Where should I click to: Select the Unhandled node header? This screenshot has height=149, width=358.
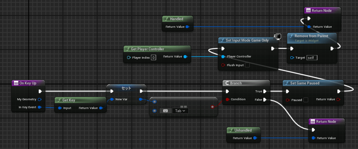(x=243, y=130)
